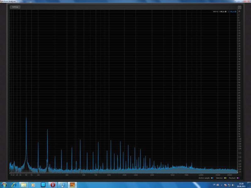Click the blue app icon on the taskbar

click(x=43, y=185)
